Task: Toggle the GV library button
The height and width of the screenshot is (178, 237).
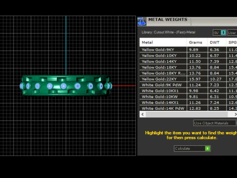Action: click(x=219, y=33)
